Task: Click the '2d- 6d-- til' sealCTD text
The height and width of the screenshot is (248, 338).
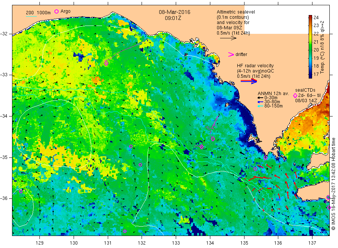Action: point(309,95)
